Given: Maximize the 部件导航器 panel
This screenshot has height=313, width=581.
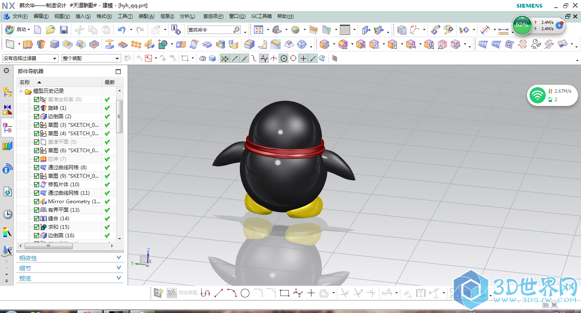Looking at the screenshot, I should coord(118,71).
